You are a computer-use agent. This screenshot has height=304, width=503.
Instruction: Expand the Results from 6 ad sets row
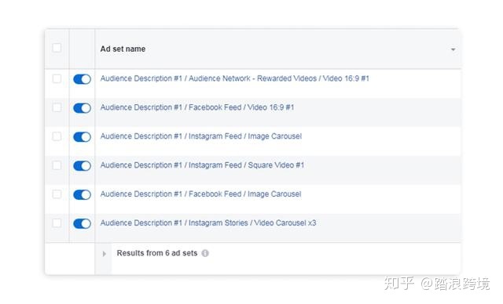coord(105,254)
